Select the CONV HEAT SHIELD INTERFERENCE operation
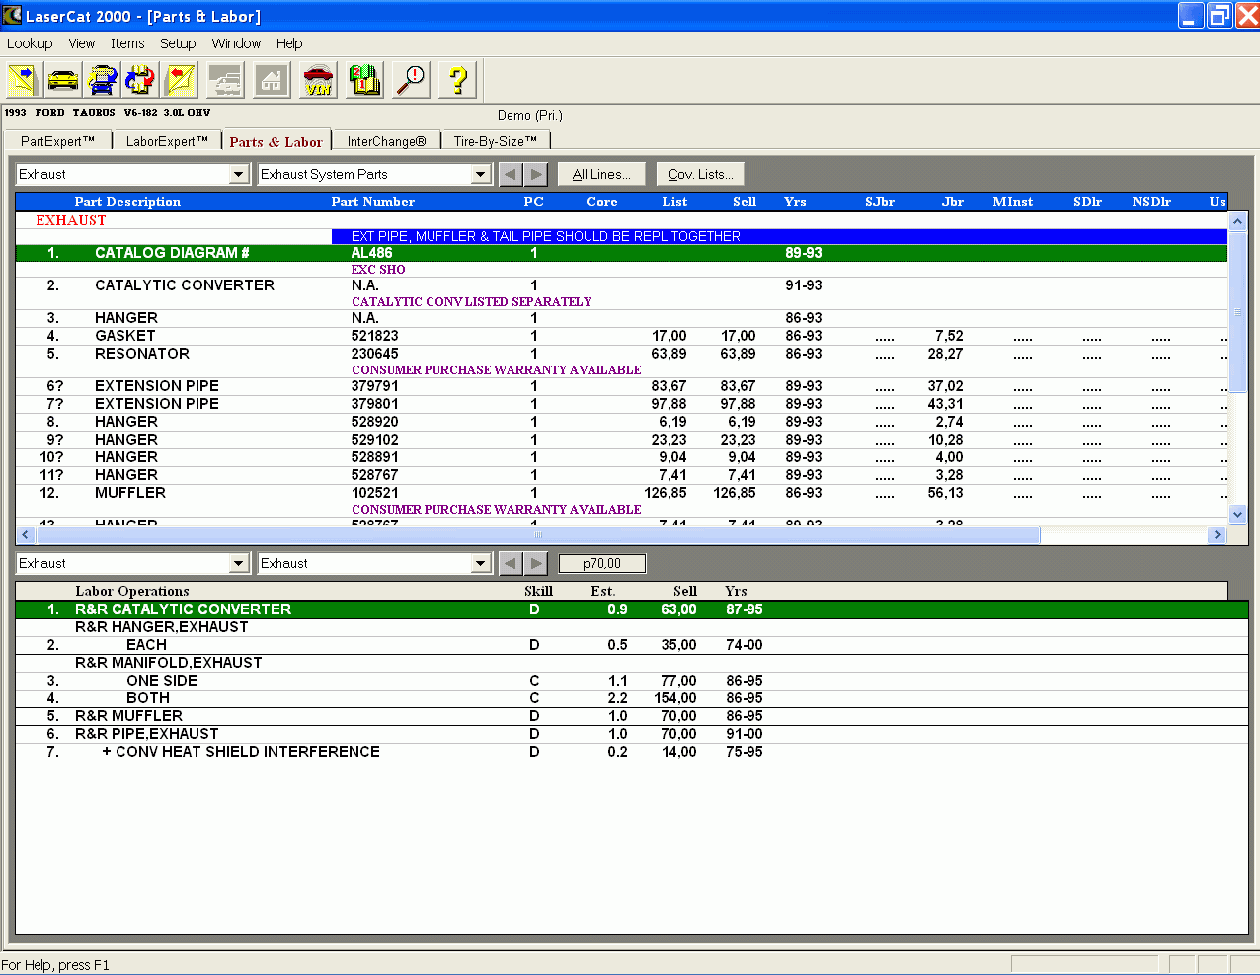This screenshot has width=1260, height=975. point(632,752)
